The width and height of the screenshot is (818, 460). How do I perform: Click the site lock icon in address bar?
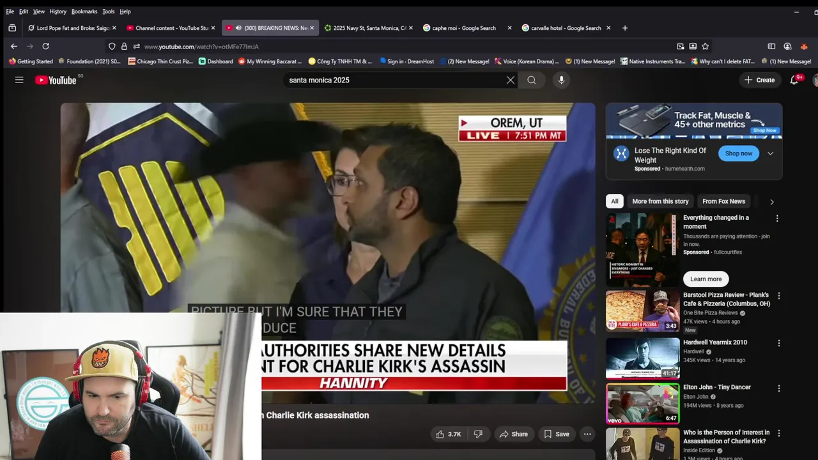[124, 46]
